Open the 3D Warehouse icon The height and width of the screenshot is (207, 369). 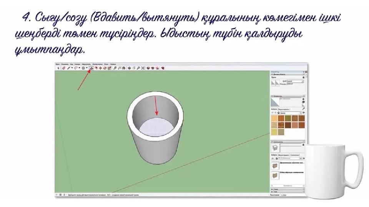[x=148, y=68]
